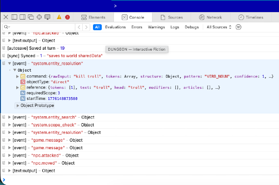The width and height of the screenshot is (279, 185).
Task: Filter console by Debugs
Action: point(192,27)
